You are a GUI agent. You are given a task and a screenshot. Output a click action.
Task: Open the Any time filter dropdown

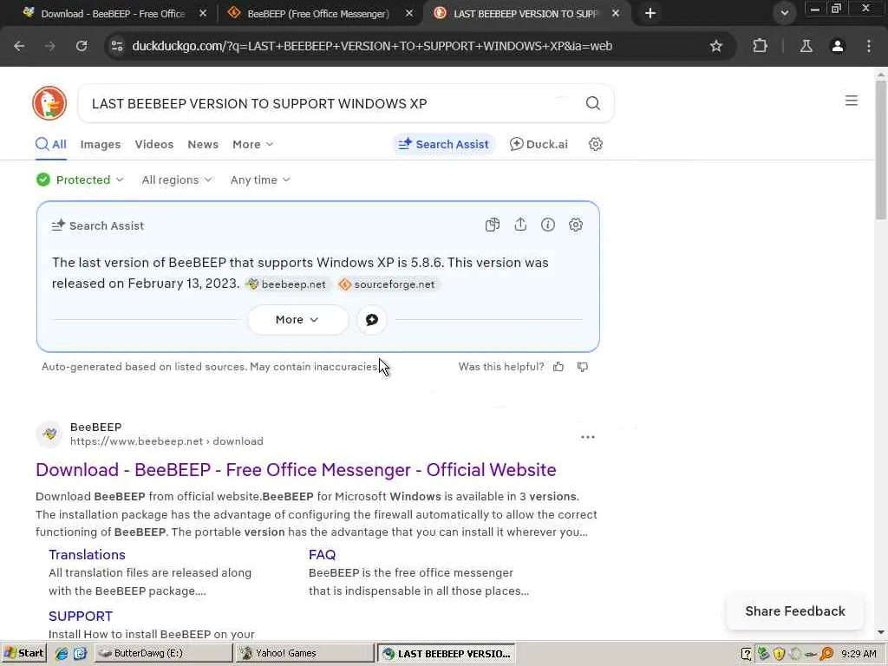click(x=260, y=180)
